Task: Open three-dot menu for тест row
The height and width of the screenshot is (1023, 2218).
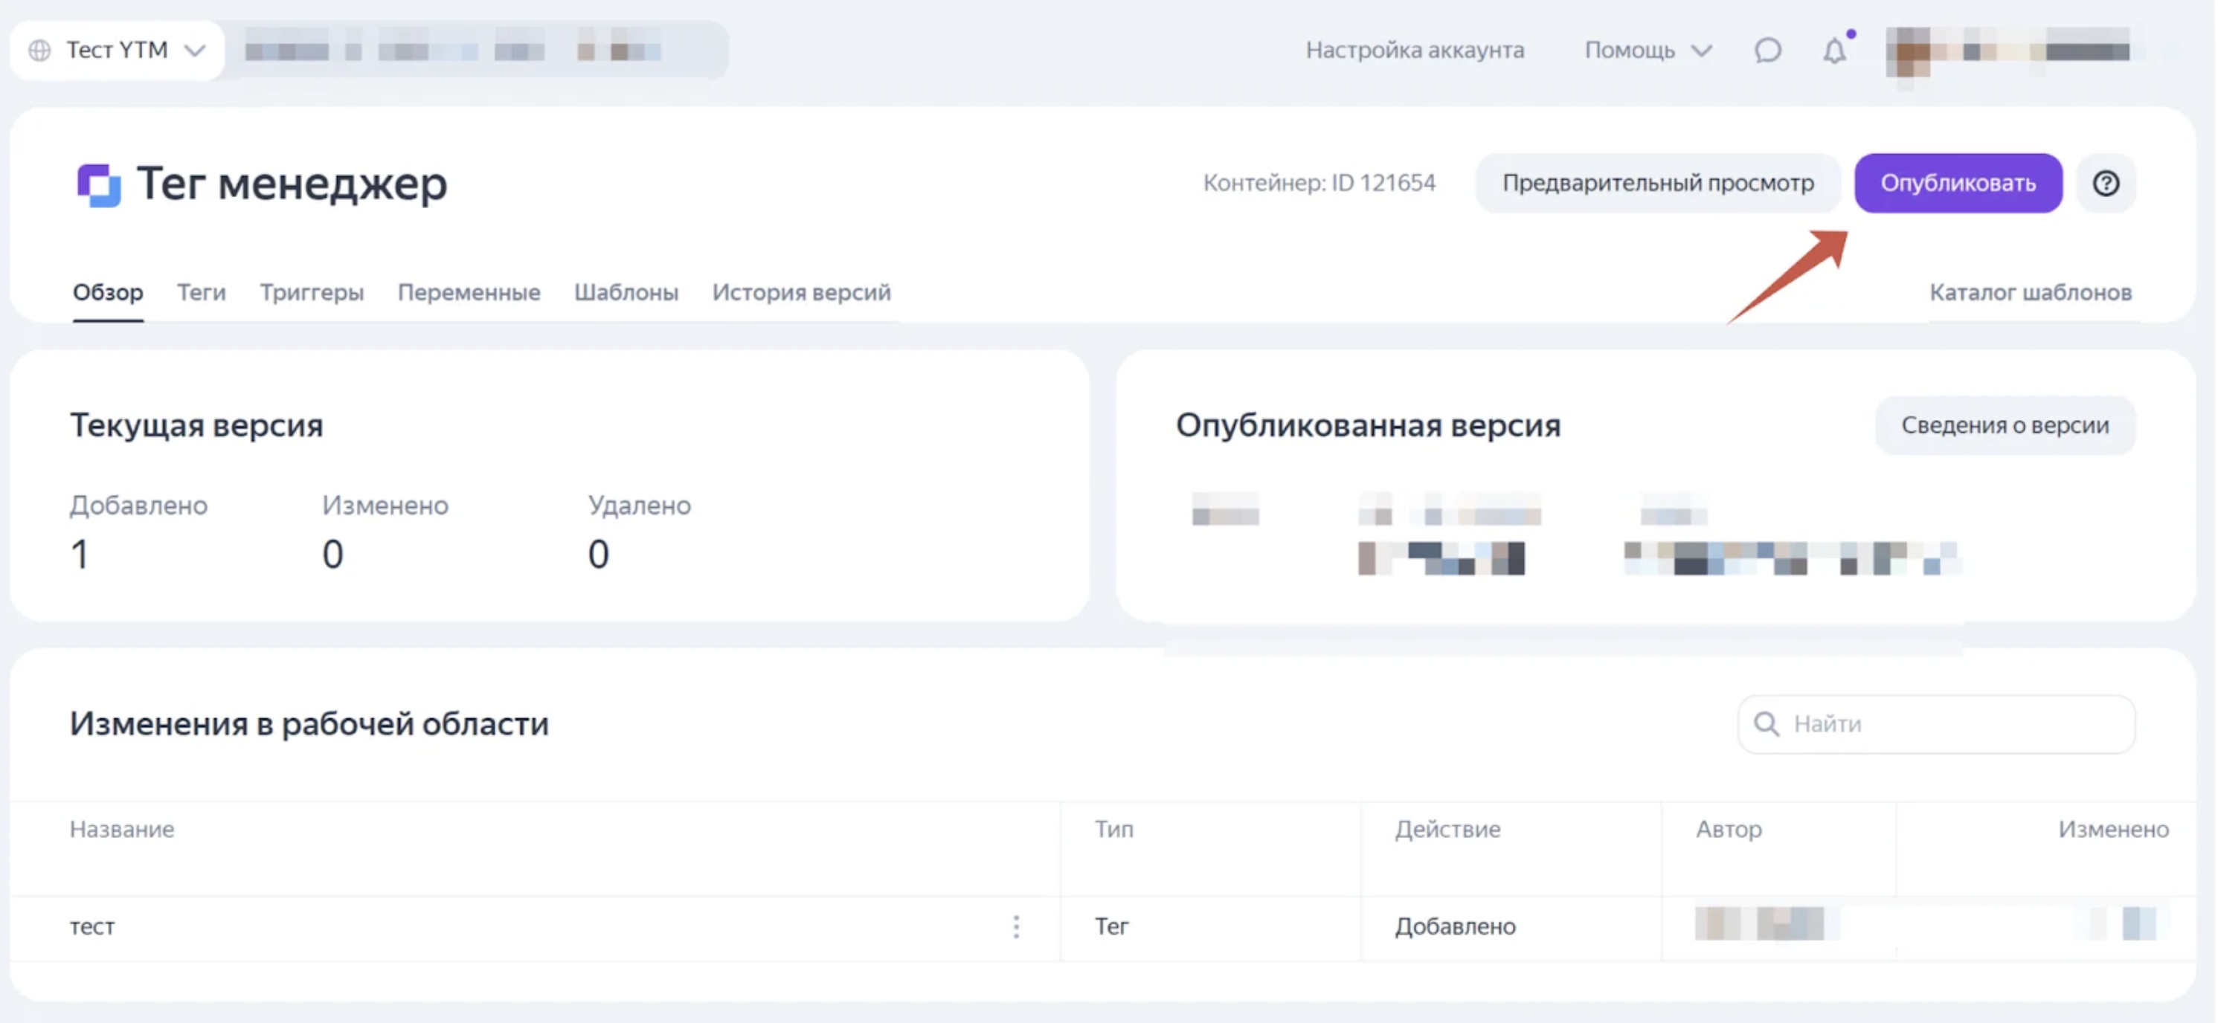Action: (1016, 926)
